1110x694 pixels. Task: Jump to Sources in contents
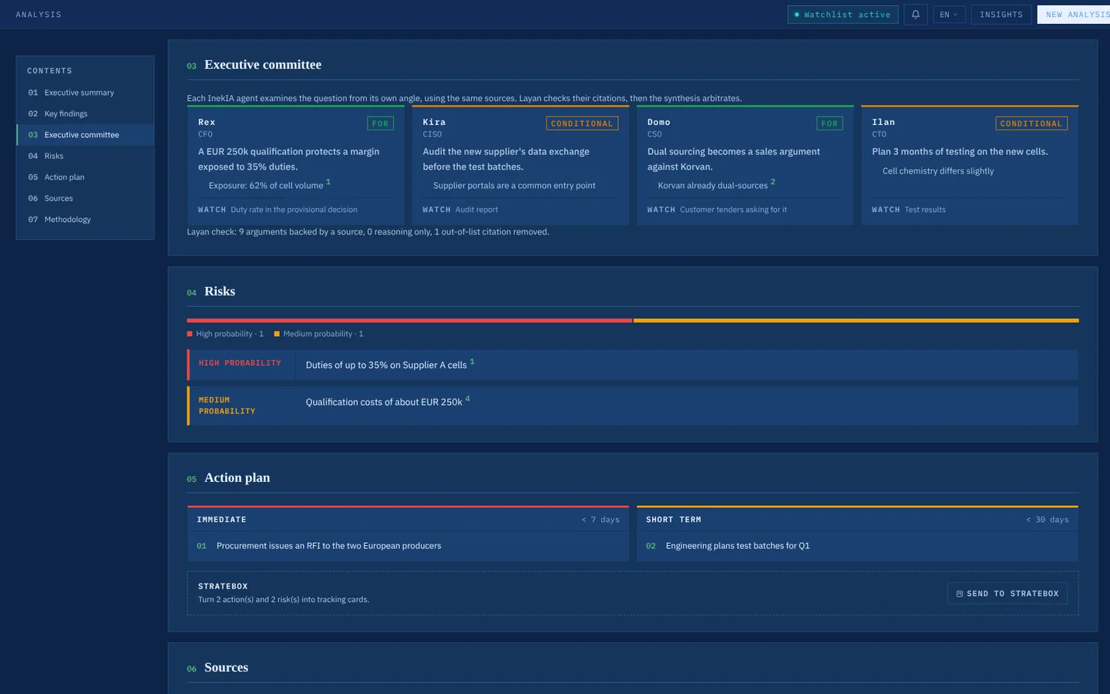click(x=85, y=198)
